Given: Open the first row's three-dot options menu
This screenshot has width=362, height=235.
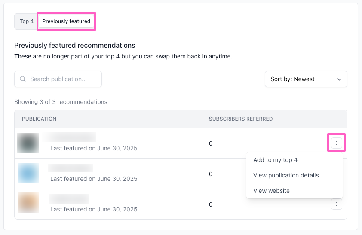Looking at the screenshot, I should coord(336,143).
